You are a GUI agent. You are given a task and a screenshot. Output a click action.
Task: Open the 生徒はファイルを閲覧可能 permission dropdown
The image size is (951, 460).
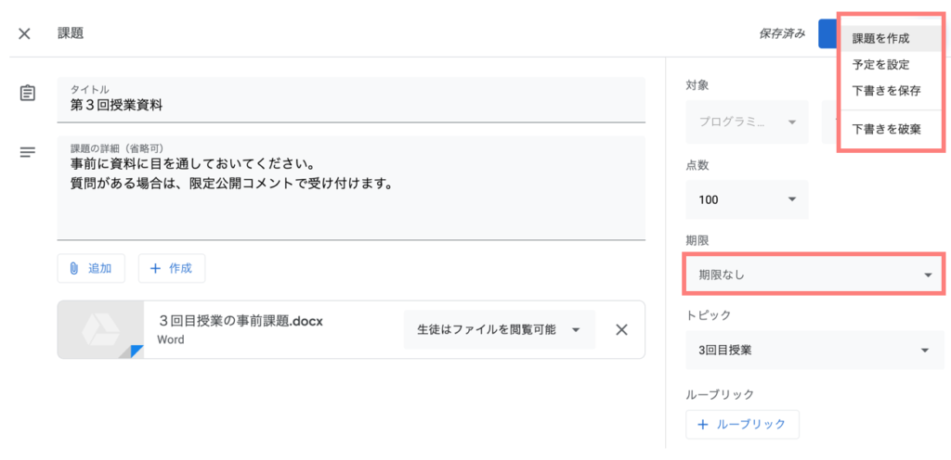pyautogui.click(x=499, y=330)
